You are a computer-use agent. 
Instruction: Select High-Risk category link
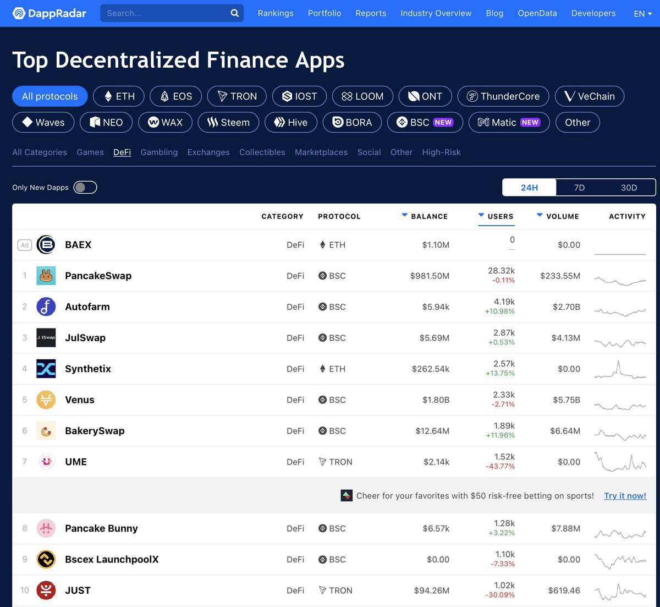(442, 152)
